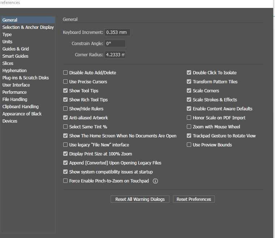This screenshot has height=238, width=275.
Task: Open Appearance of Black section
Action: [22, 114]
